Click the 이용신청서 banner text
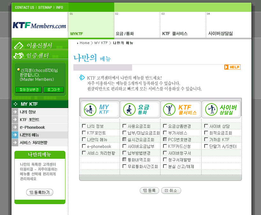Screen dimensions: 261x215 click(40, 45)
